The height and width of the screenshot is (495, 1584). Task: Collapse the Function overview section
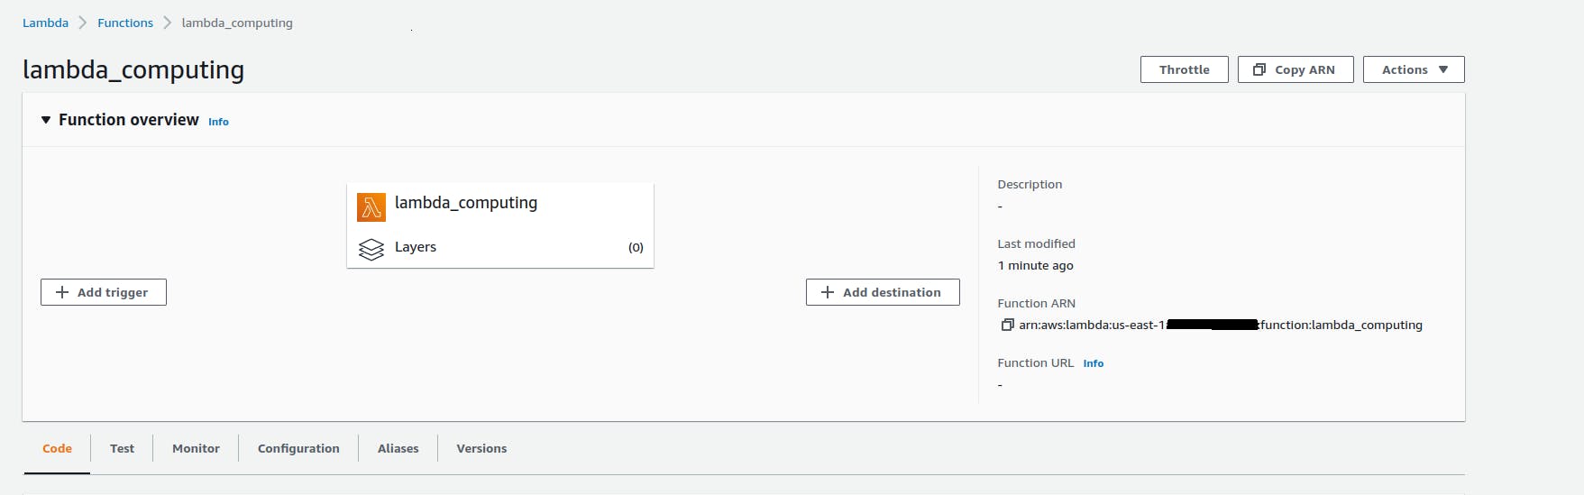pyautogui.click(x=46, y=120)
